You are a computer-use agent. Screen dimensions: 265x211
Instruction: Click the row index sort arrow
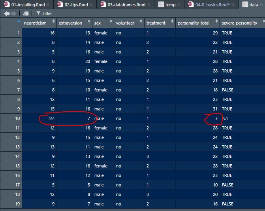(19, 21)
